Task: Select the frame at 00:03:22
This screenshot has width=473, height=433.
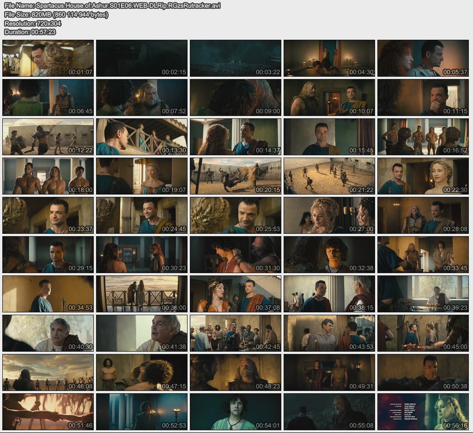Action: (236, 58)
